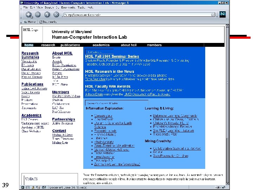Open the About HCIL heading link
This screenshot has height=190, width=253.
[x=62, y=53]
